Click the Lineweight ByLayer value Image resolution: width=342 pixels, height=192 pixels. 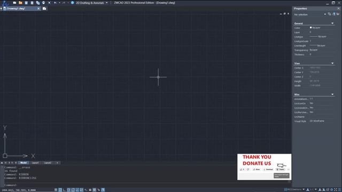(318, 45)
